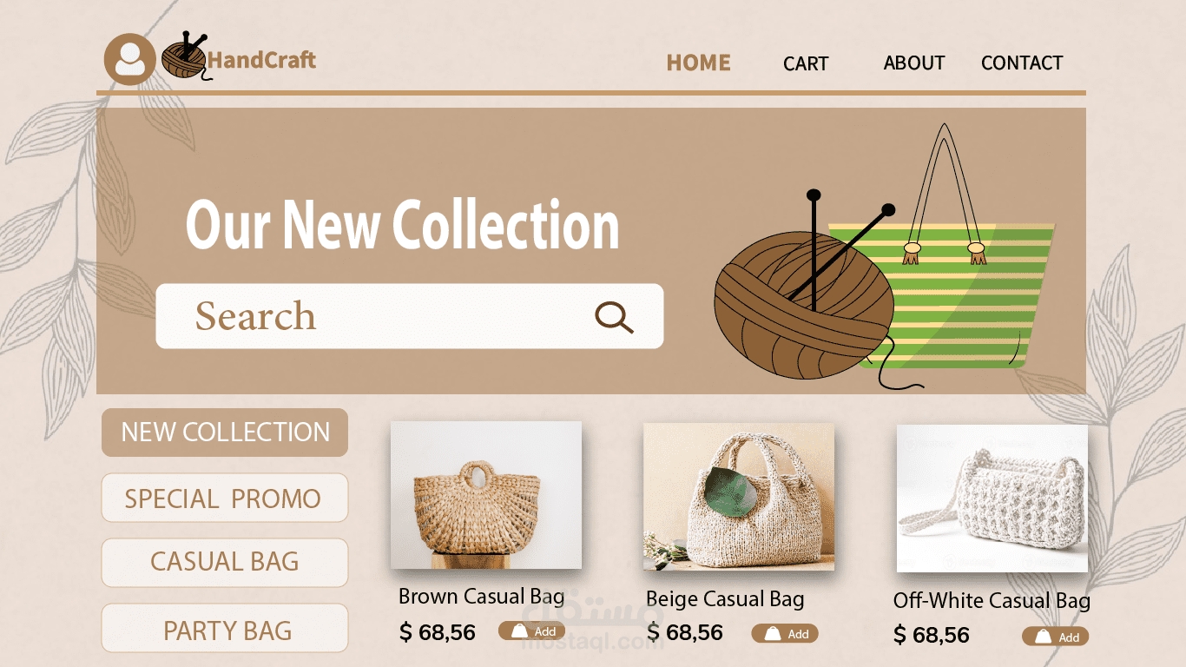Image resolution: width=1186 pixels, height=667 pixels.
Task: Open the user profile avatar icon
Action: [x=130, y=59]
